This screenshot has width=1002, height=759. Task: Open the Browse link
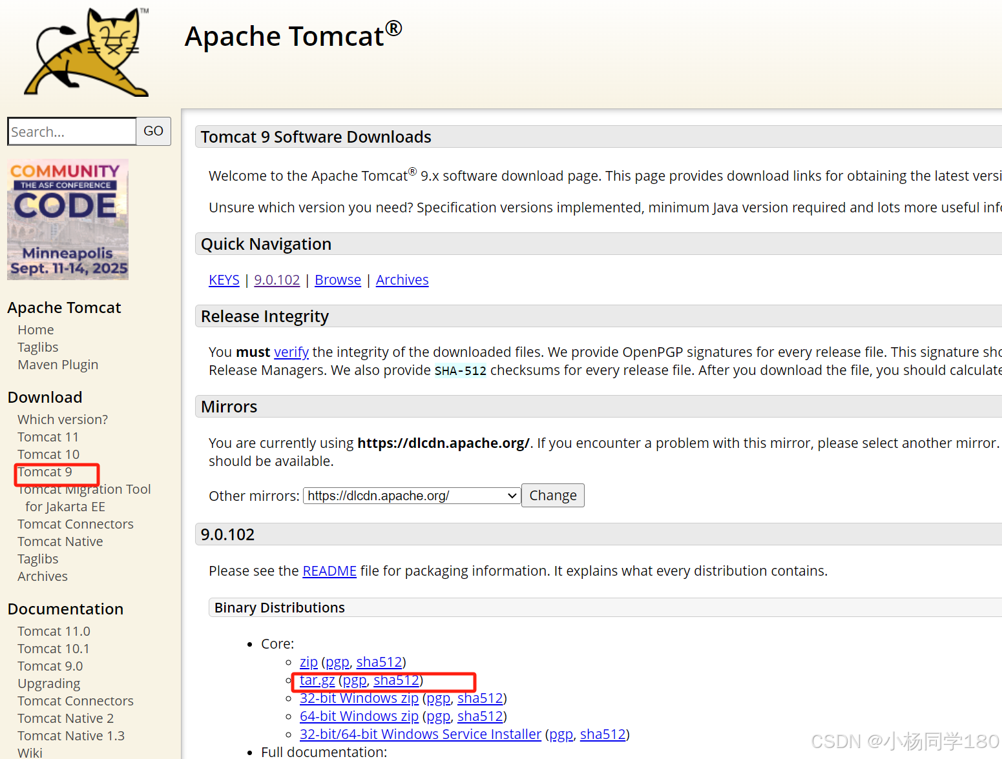tap(338, 280)
